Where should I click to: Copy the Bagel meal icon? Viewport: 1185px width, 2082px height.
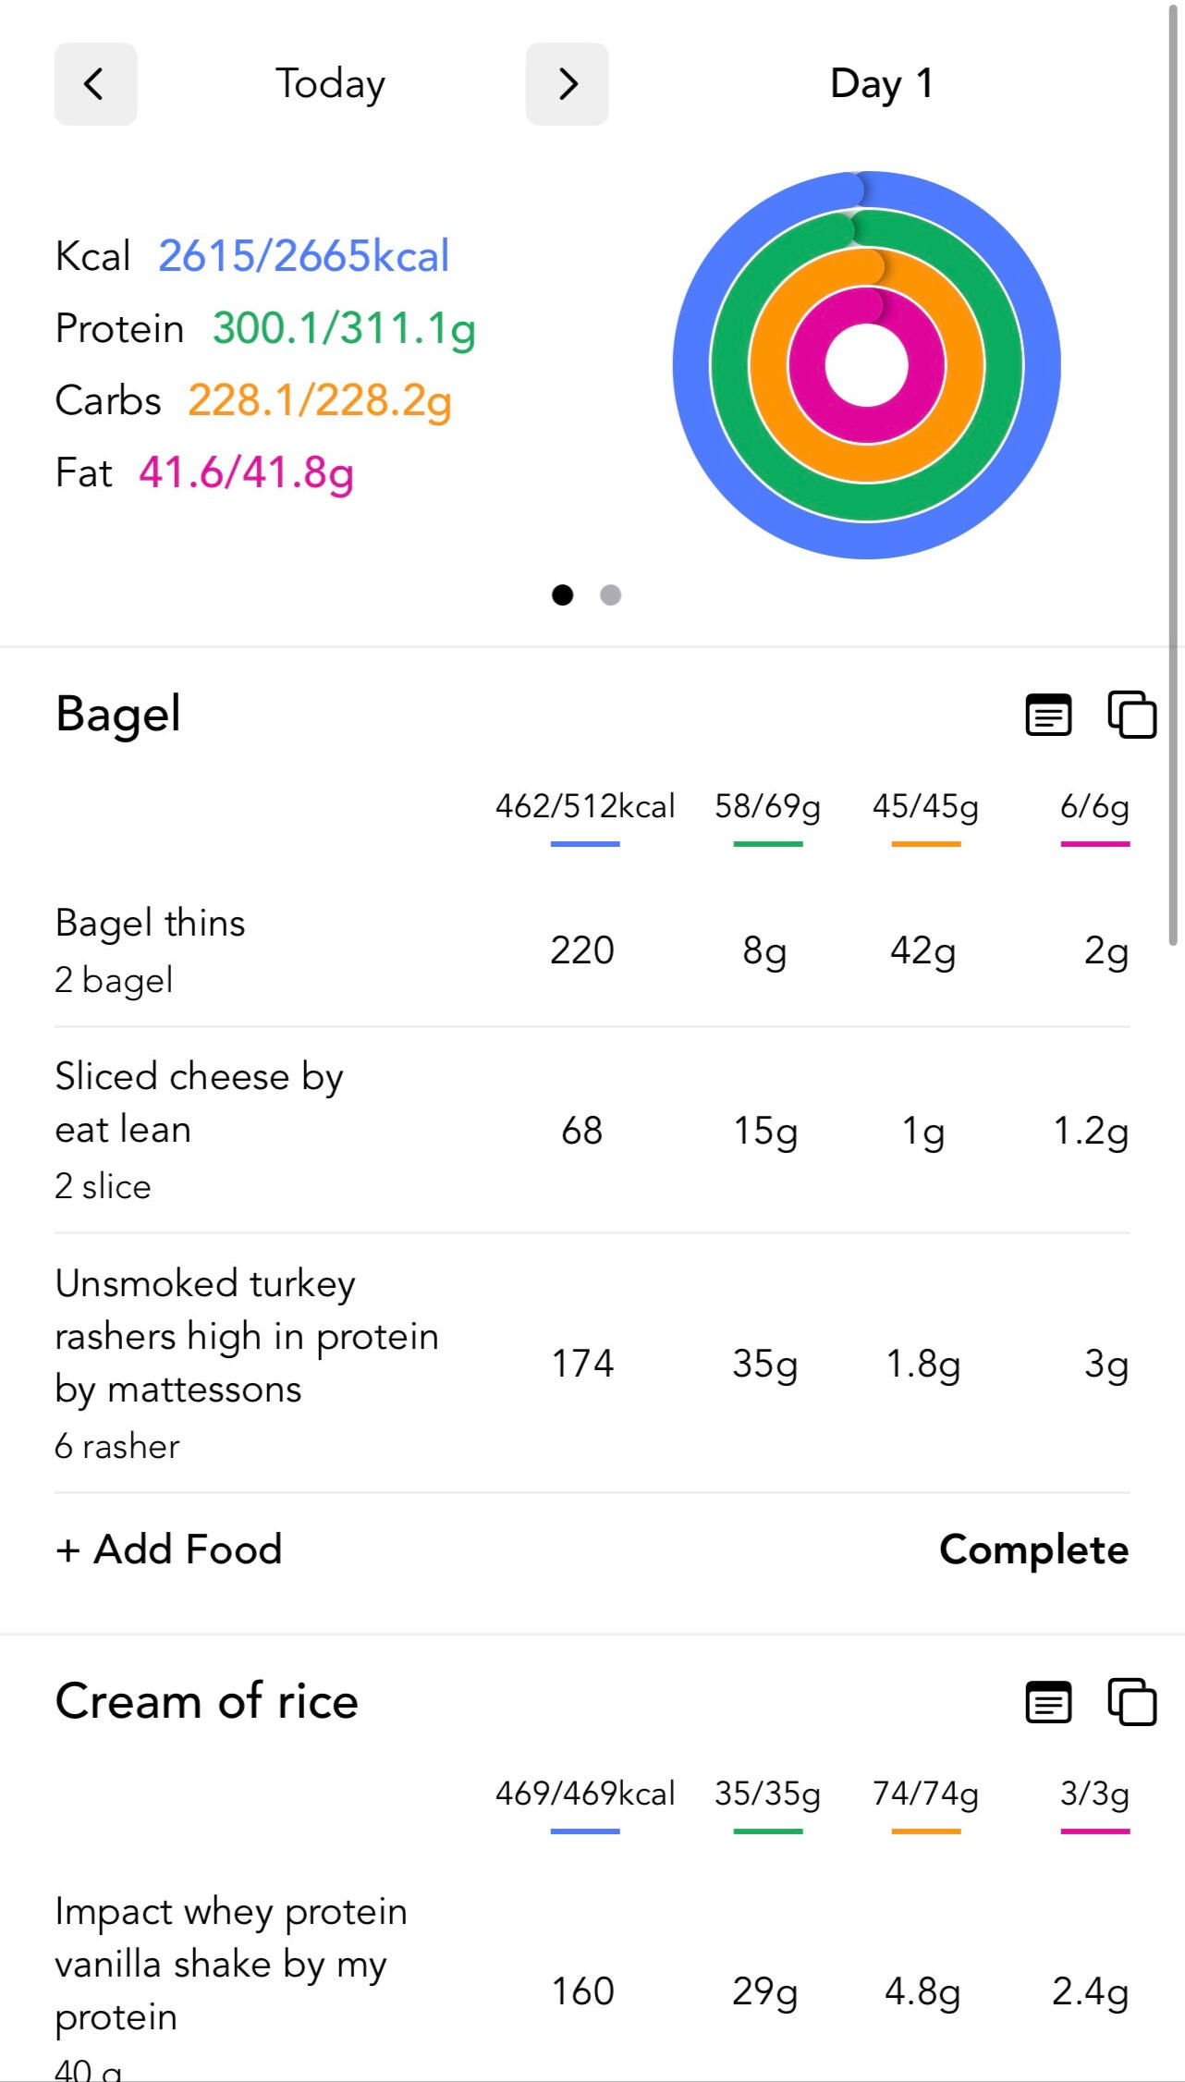click(x=1131, y=715)
